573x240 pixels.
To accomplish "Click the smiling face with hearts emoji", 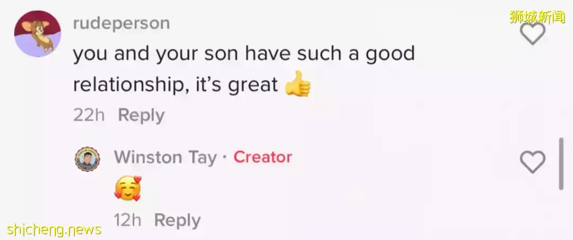I will [x=128, y=189].
